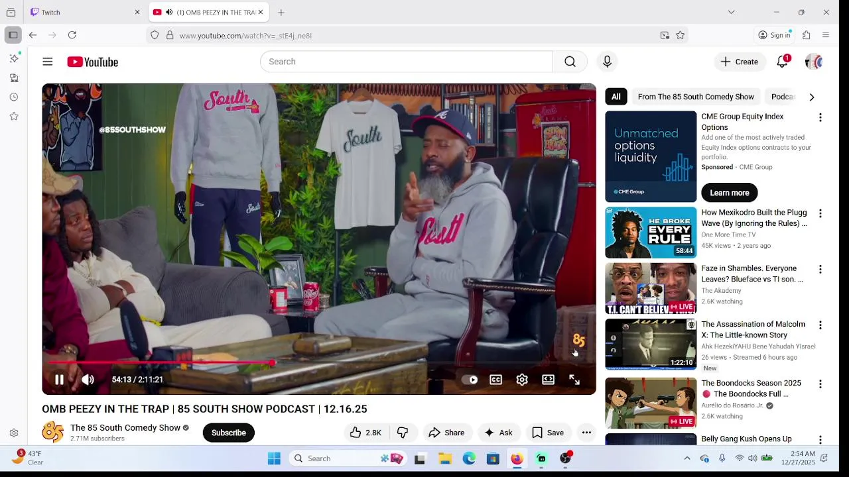Image resolution: width=849 pixels, height=477 pixels.
Task: Ask about this video
Action: click(x=498, y=433)
